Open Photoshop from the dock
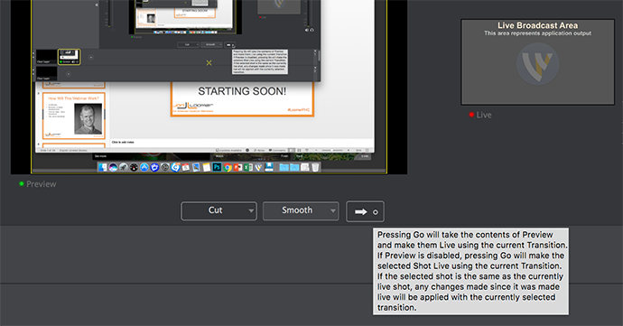The height and width of the screenshot is (326, 623). [217, 167]
